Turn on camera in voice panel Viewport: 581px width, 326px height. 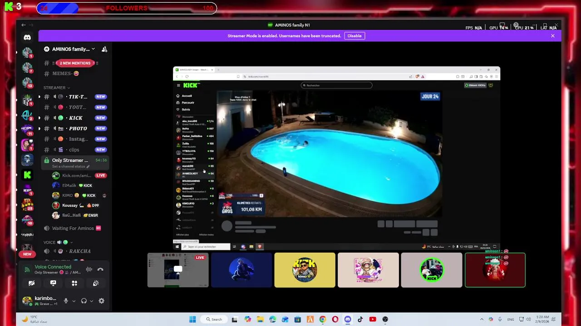coord(31,283)
